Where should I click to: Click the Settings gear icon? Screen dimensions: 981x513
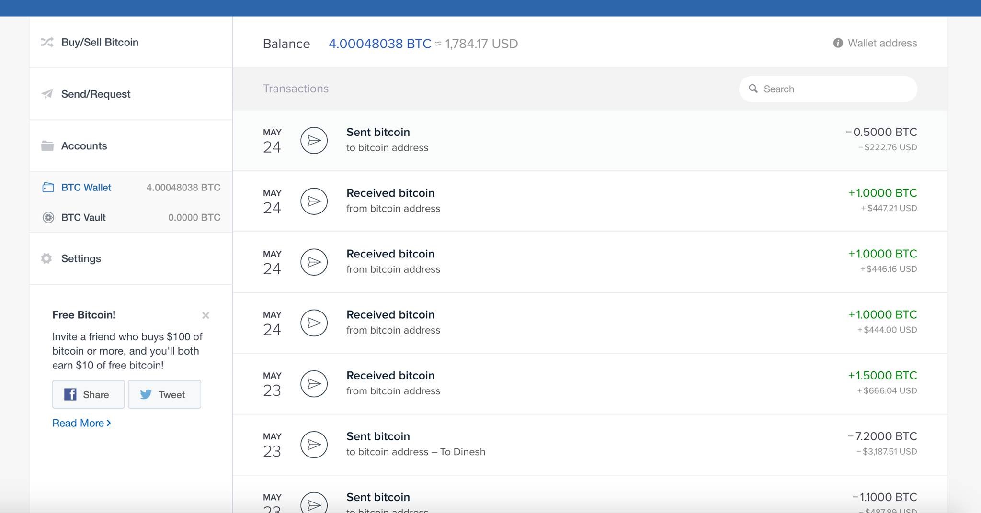pos(46,258)
